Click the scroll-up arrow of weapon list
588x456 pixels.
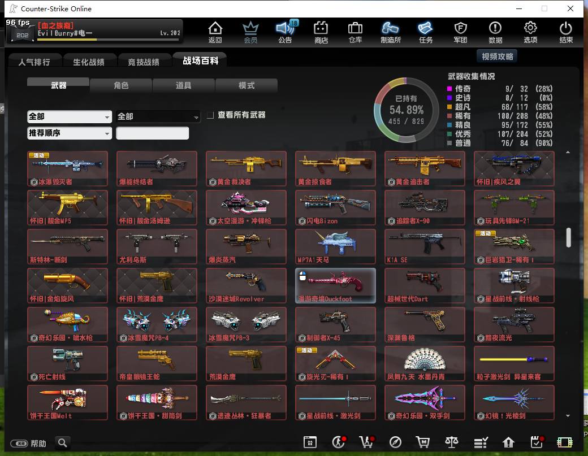click(x=568, y=152)
